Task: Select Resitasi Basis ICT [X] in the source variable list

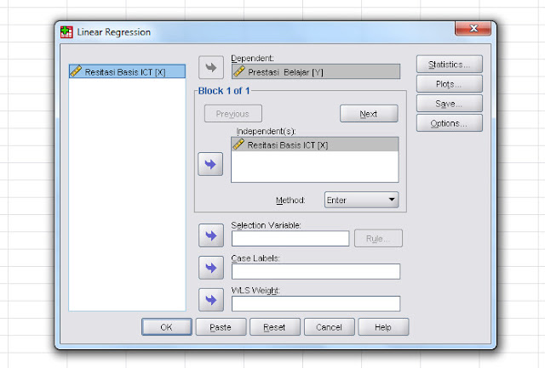Action: (x=127, y=71)
